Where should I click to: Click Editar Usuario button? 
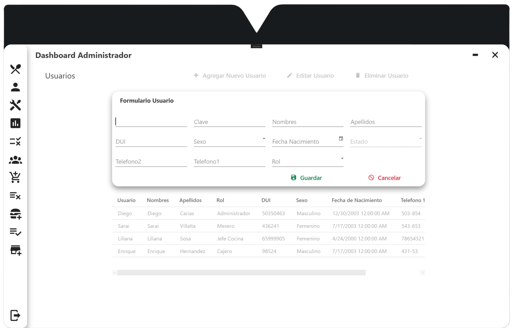click(310, 76)
